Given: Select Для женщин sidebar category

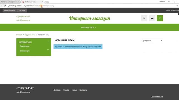Looking at the screenshot, I should click(25, 51).
